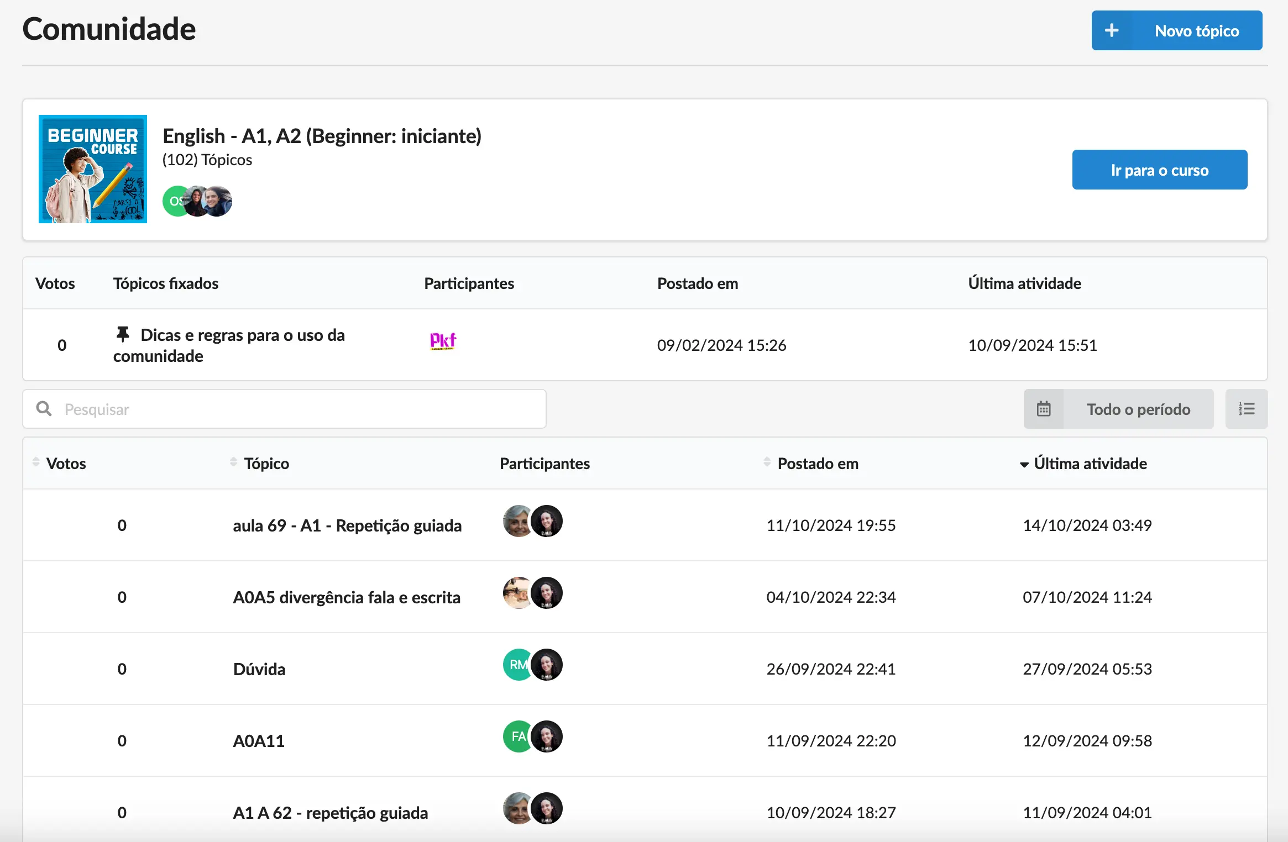Viewport: 1288px width, 842px height.
Task: Open Dicas e regras pinned topic
Action: (x=229, y=345)
